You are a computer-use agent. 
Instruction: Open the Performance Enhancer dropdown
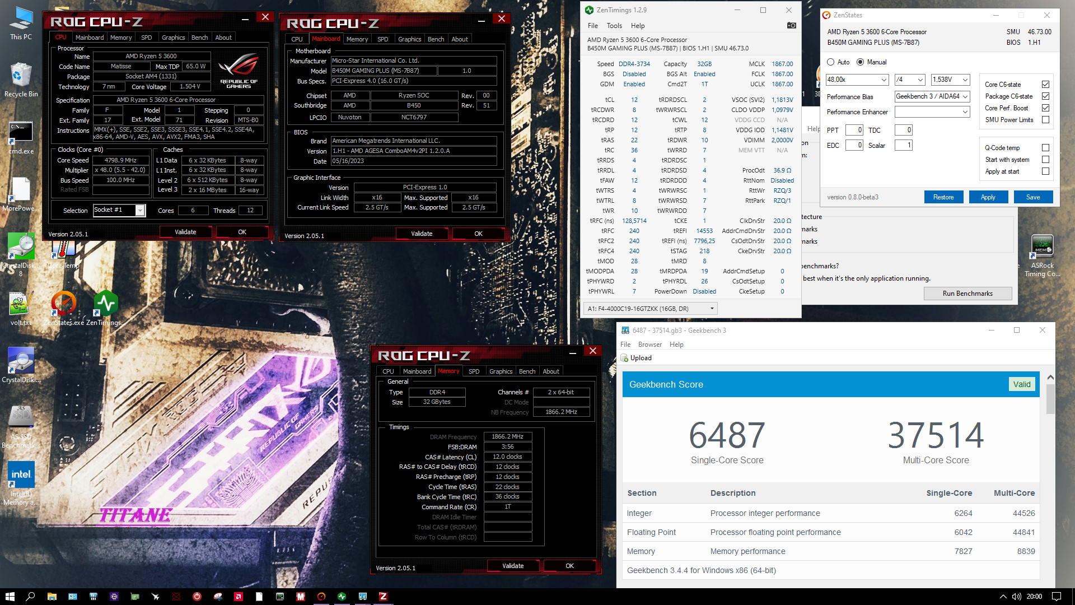[932, 112]
